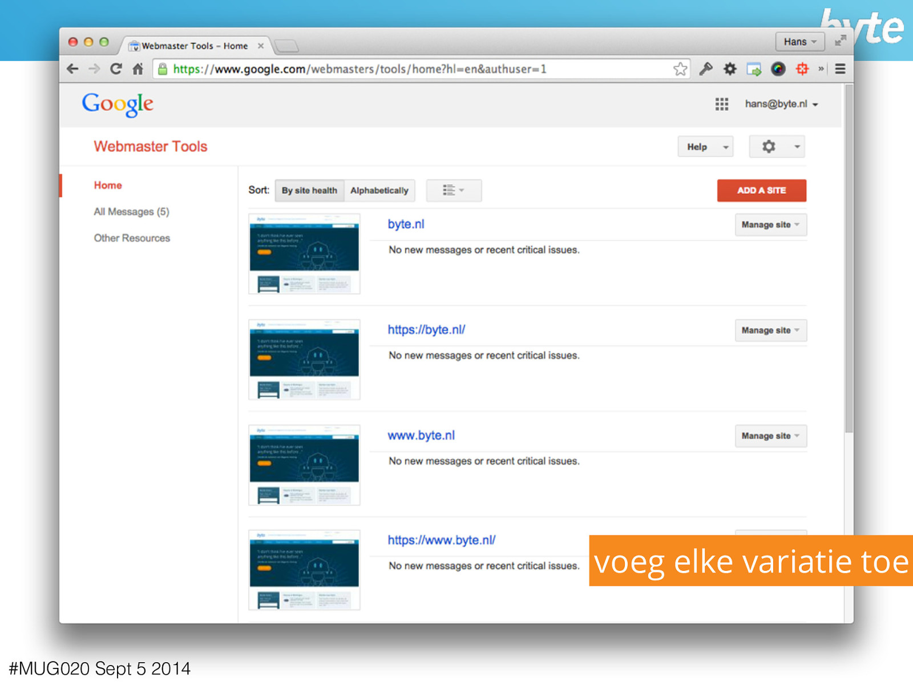Open the https://www.byte.nl/ site link
This screenshot has height=685, width=913.
441,541
